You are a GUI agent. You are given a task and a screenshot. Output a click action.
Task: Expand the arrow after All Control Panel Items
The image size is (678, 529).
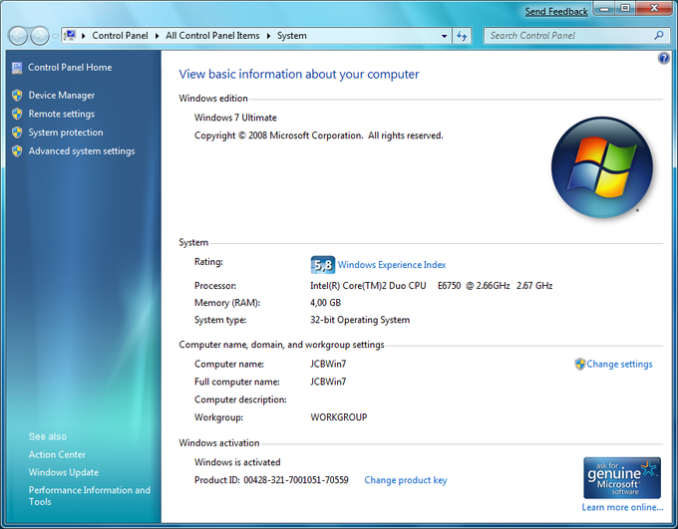(x=268, y=36)
